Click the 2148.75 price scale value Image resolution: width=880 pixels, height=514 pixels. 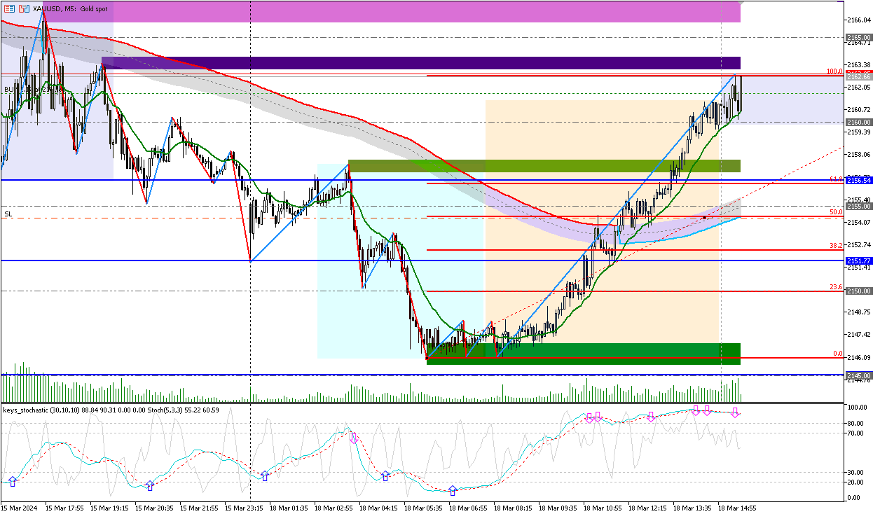click(x=858, y=312)
